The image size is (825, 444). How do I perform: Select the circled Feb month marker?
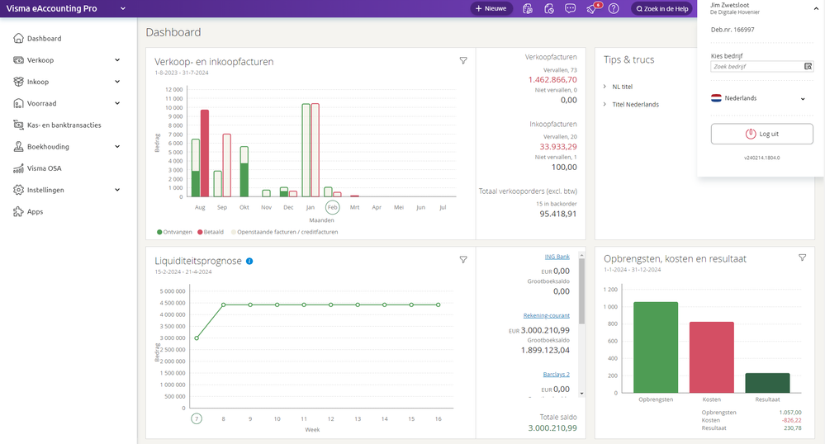[332, 207]
